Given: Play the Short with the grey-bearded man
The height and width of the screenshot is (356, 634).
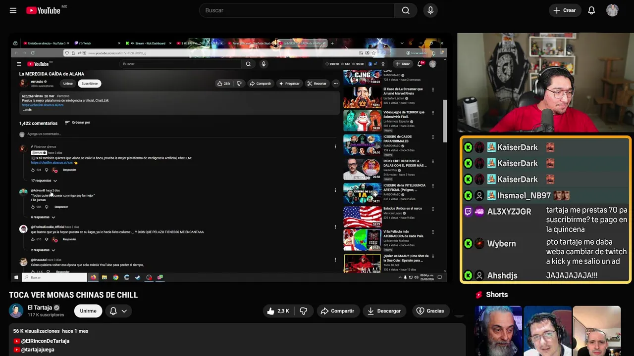Looking at the screenshot, I should (498, 331).
